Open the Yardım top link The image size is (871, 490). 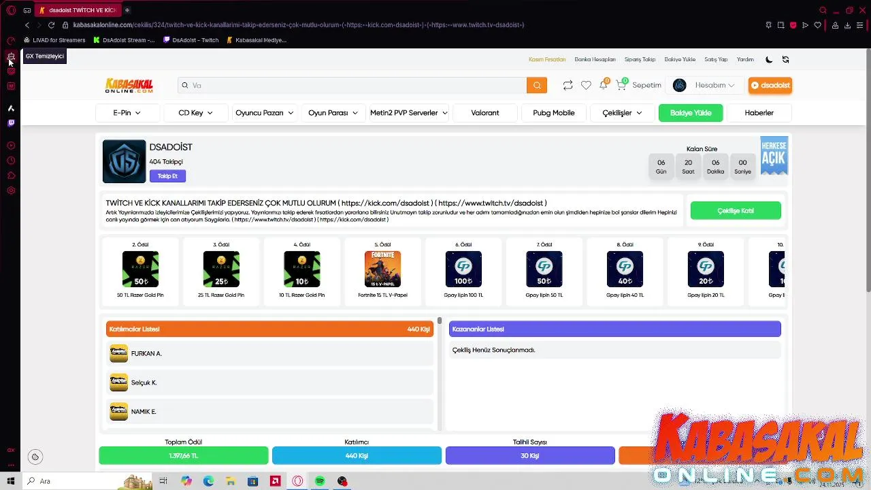(x=745, y=59)
